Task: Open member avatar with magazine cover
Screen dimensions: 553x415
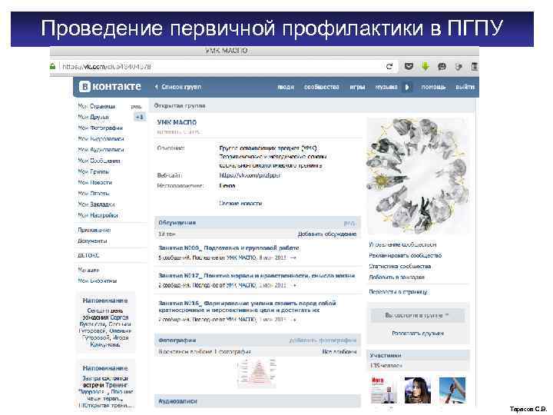Action: click(384, 390)
